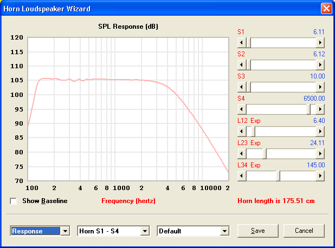Click the S4 slider right arrow
Image resolution: width=335 pixels, height=248 pixels.
click(x=320, y=109)
